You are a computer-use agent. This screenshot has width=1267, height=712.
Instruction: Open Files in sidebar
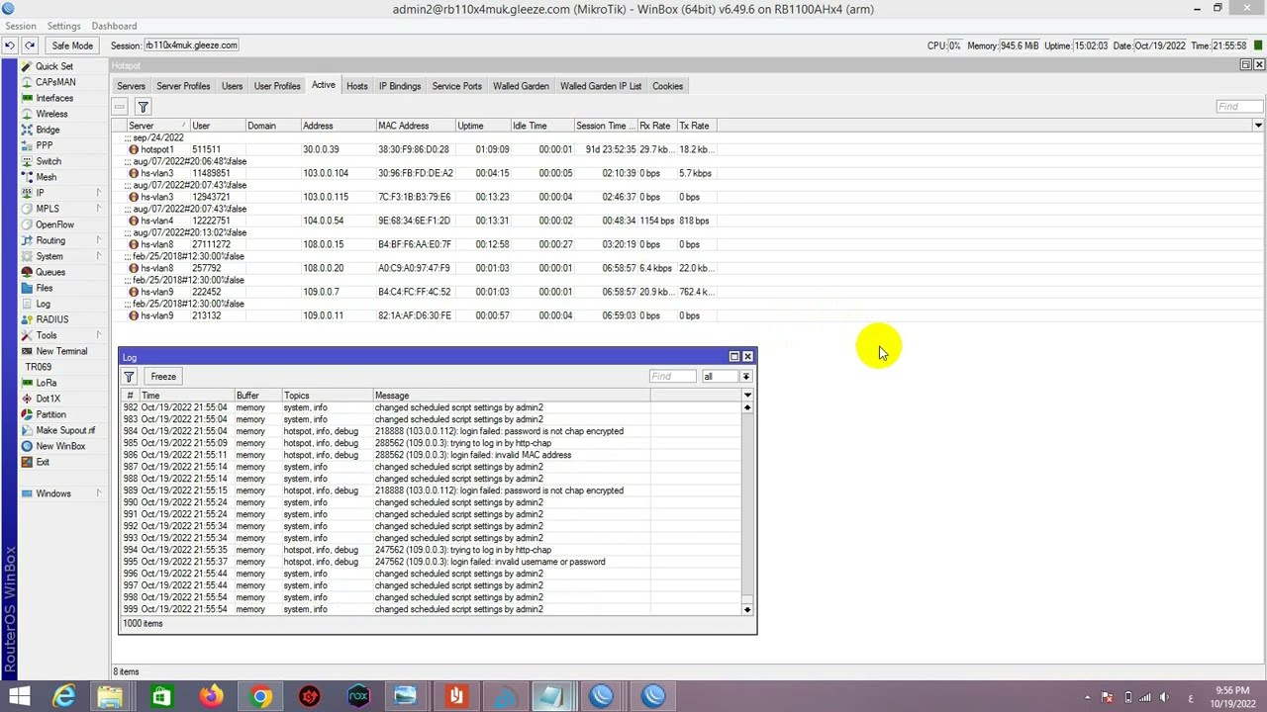[x=45, y=288]
